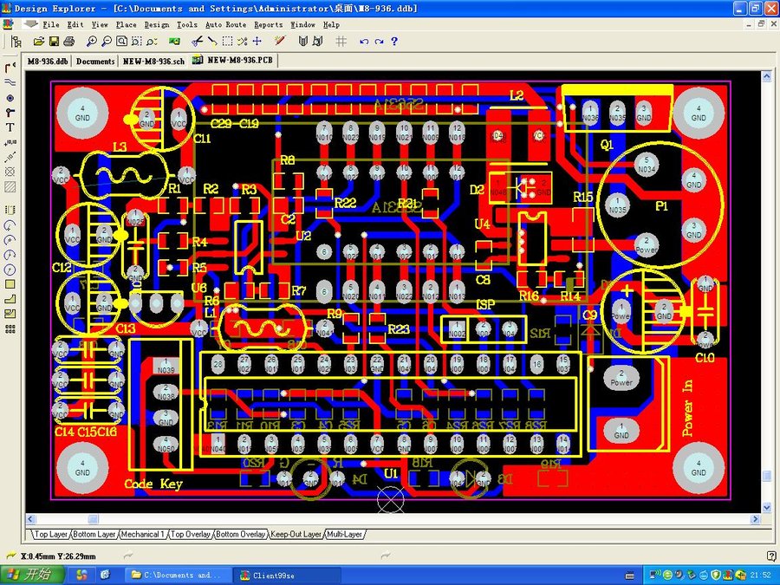Click the Print icon in toolbar

coord(68,41)
